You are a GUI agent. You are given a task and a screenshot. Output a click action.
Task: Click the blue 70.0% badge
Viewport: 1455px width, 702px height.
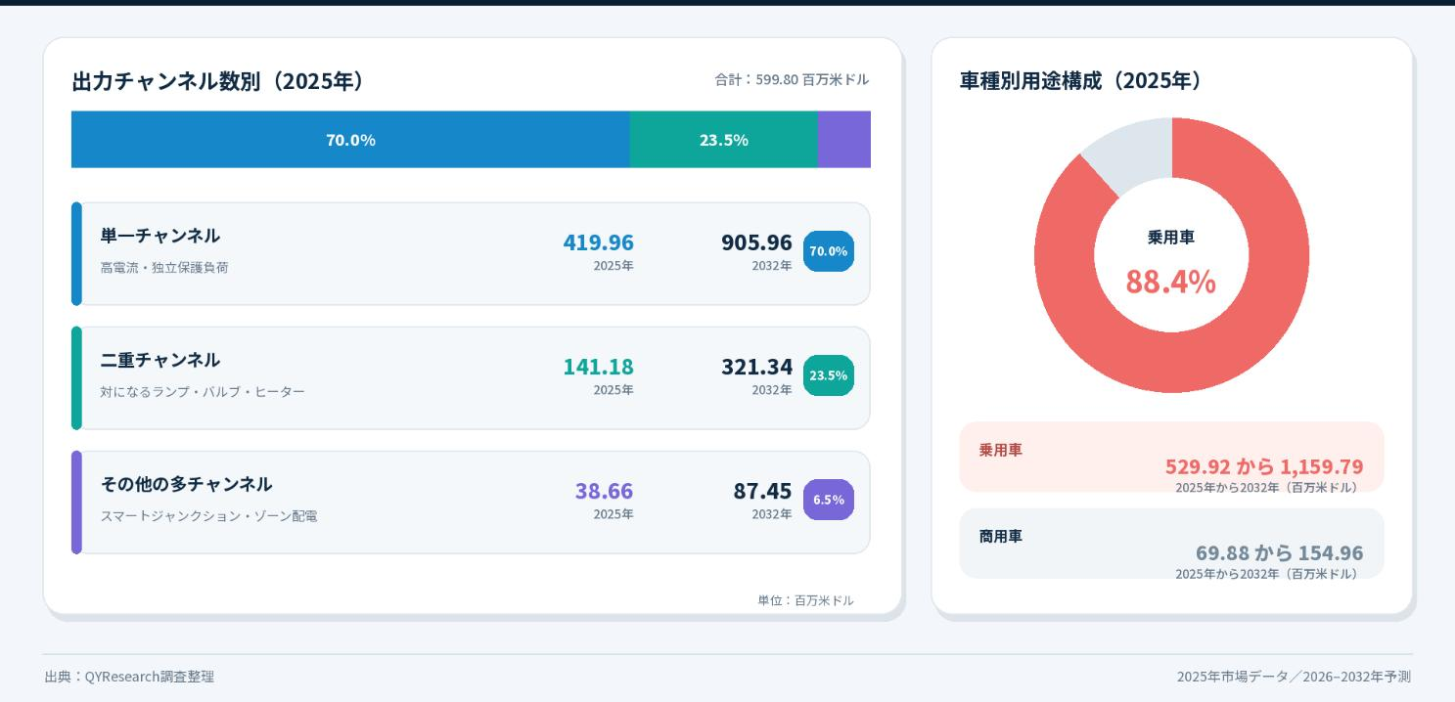829,251
